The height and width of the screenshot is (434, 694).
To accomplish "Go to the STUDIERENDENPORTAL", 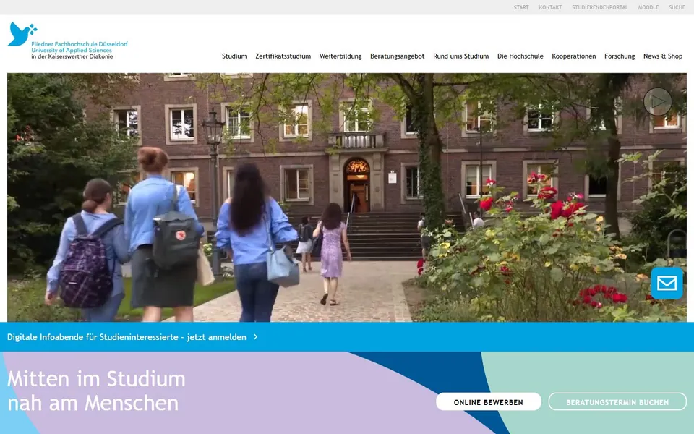I will 600,7.
